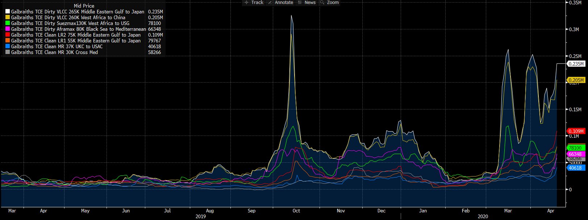Click legend value 58266 for Cross Med series
588x220 pixels.
tap(155, 53)
